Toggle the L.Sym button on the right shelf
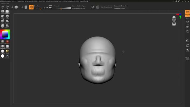The image size is (190, 107). coord(187,26)
